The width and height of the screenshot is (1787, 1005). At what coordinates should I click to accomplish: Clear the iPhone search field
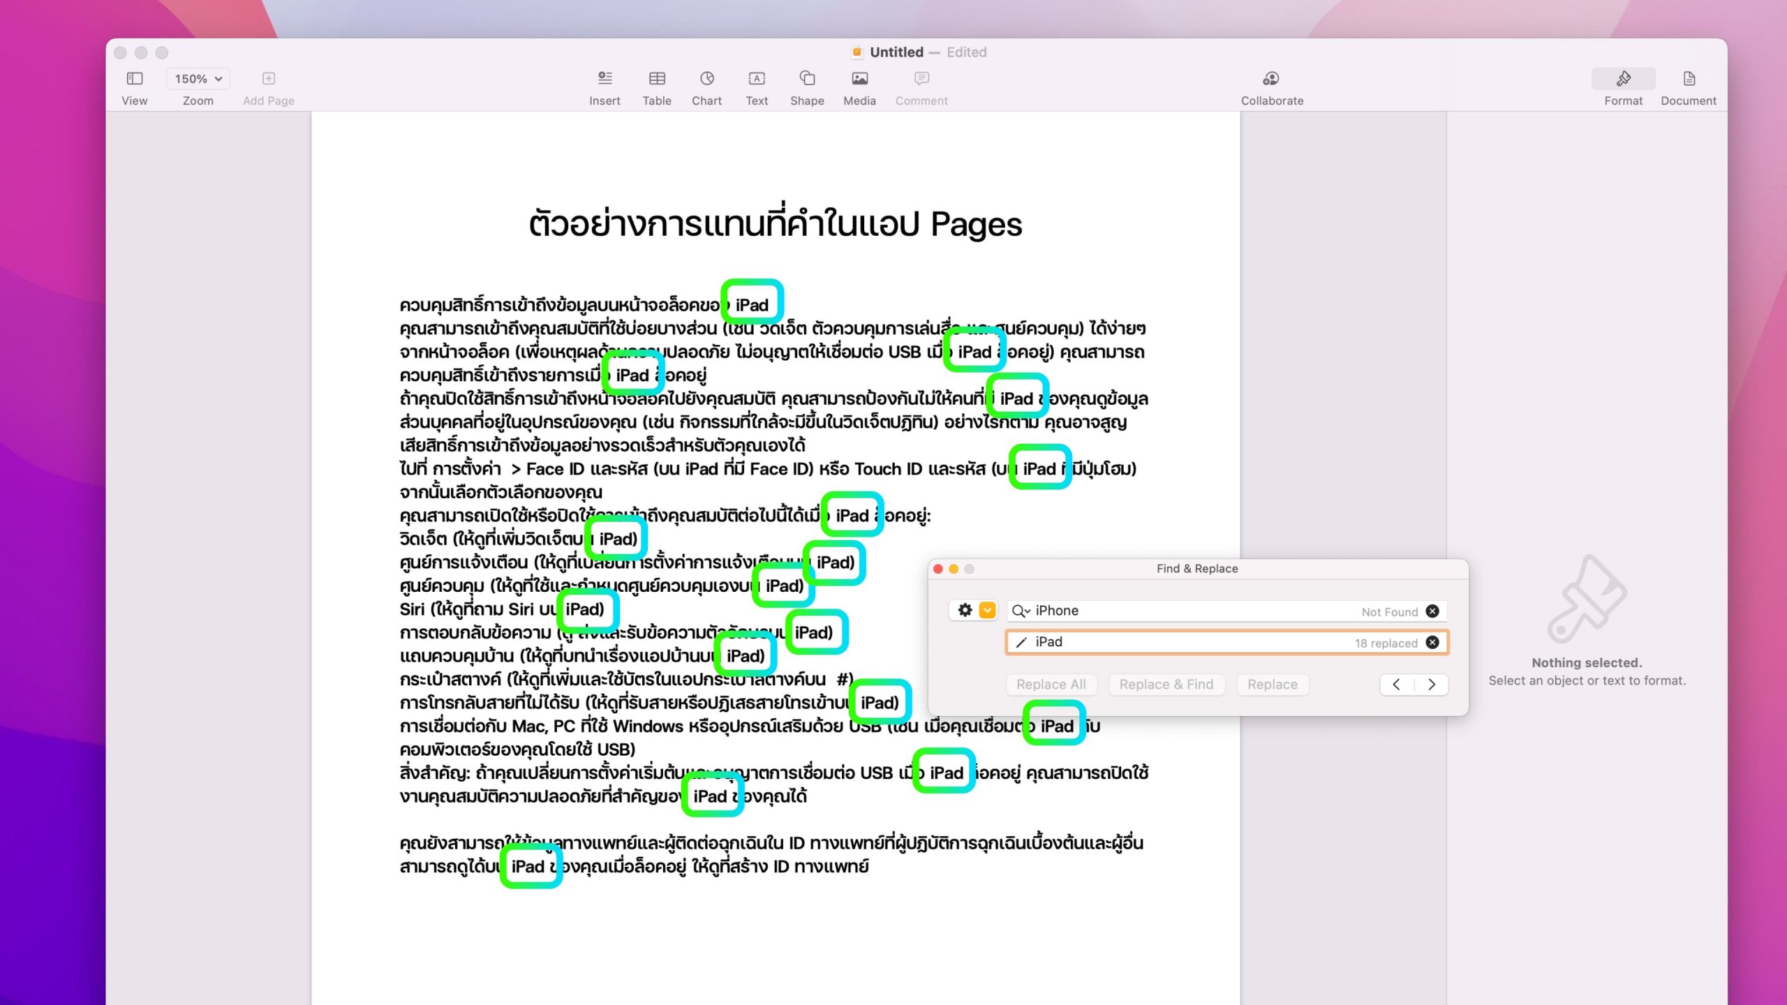(1432, 611)
